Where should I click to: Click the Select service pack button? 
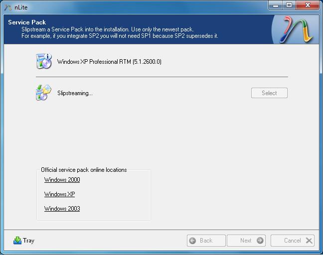click(269, 93)
